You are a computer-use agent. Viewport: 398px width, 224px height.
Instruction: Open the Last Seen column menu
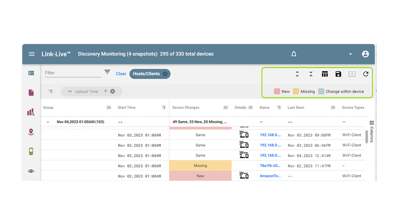coord(333,107)
